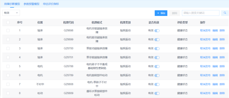
Task: Check the row for GZ6698
Action: point(8,31)
